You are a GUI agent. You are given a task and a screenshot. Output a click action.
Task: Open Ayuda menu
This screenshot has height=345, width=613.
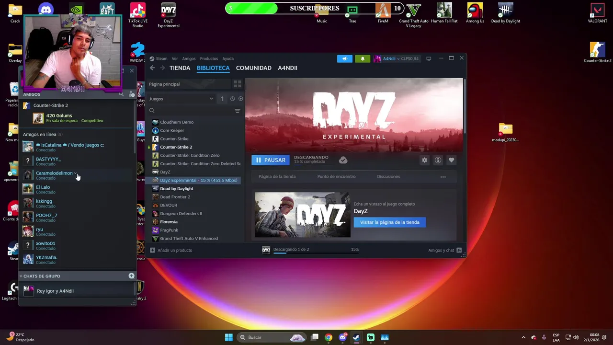point(228,58)
